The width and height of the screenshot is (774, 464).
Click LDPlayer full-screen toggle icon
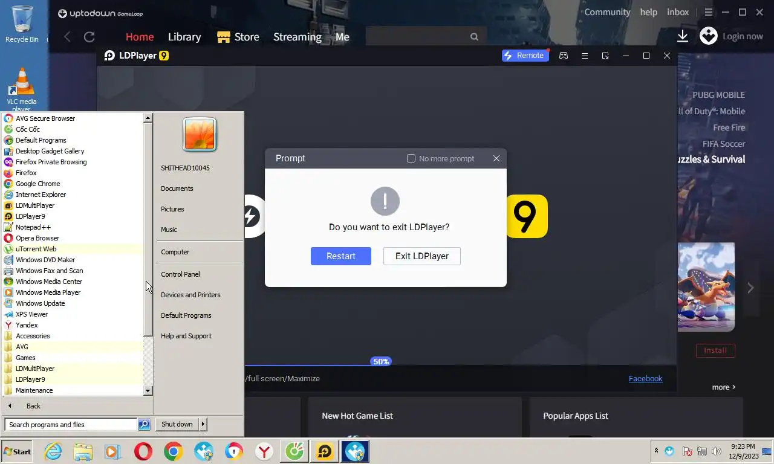click(605, 56)
